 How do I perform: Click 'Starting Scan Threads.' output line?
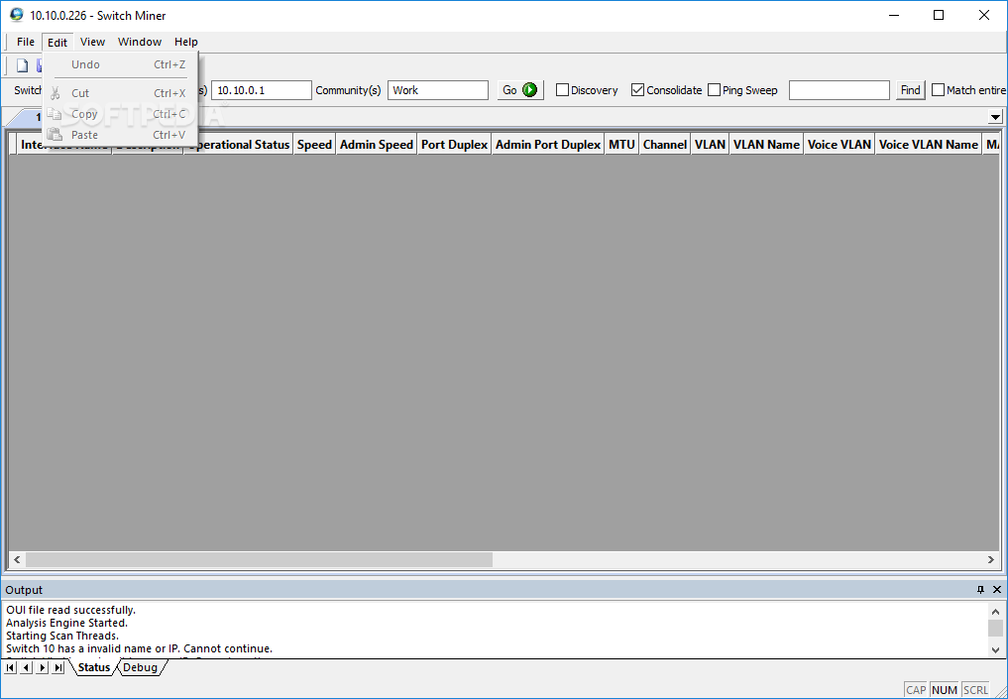[x=62, y=636]
